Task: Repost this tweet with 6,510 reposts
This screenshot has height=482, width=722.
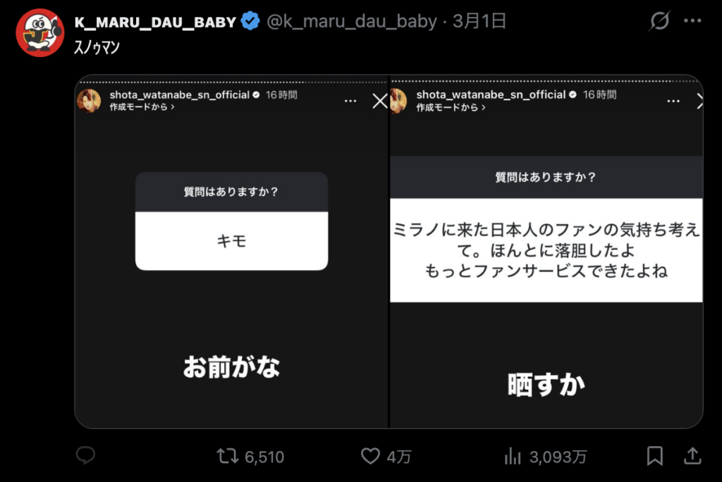Action: coord(250,457)
